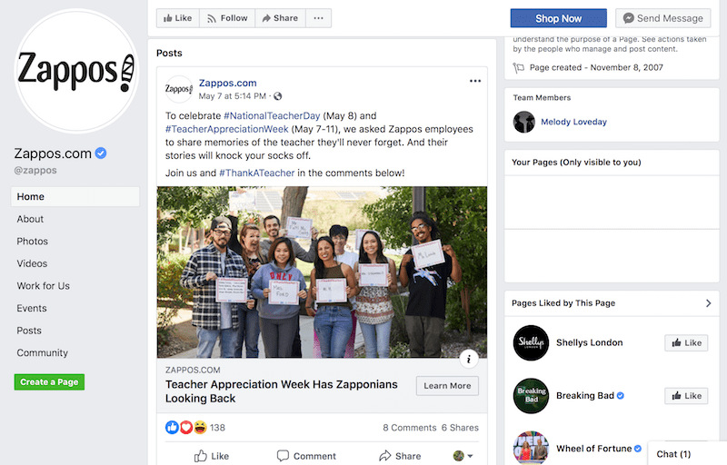
Task: Open the ZAPPOS.COM source domain link
Action: pos(193,370)
